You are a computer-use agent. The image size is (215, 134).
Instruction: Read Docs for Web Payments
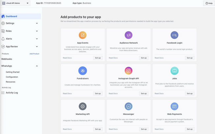[x=159, y=129]
